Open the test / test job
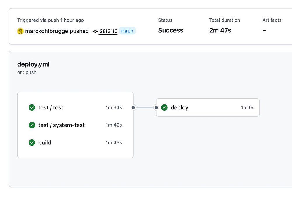Screen dimensions: 292x199 51,108
